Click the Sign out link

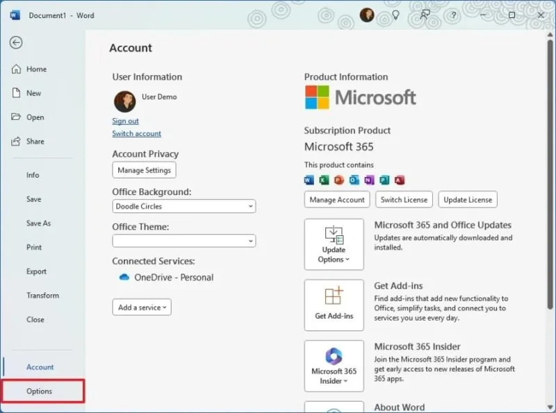point(126,121)
